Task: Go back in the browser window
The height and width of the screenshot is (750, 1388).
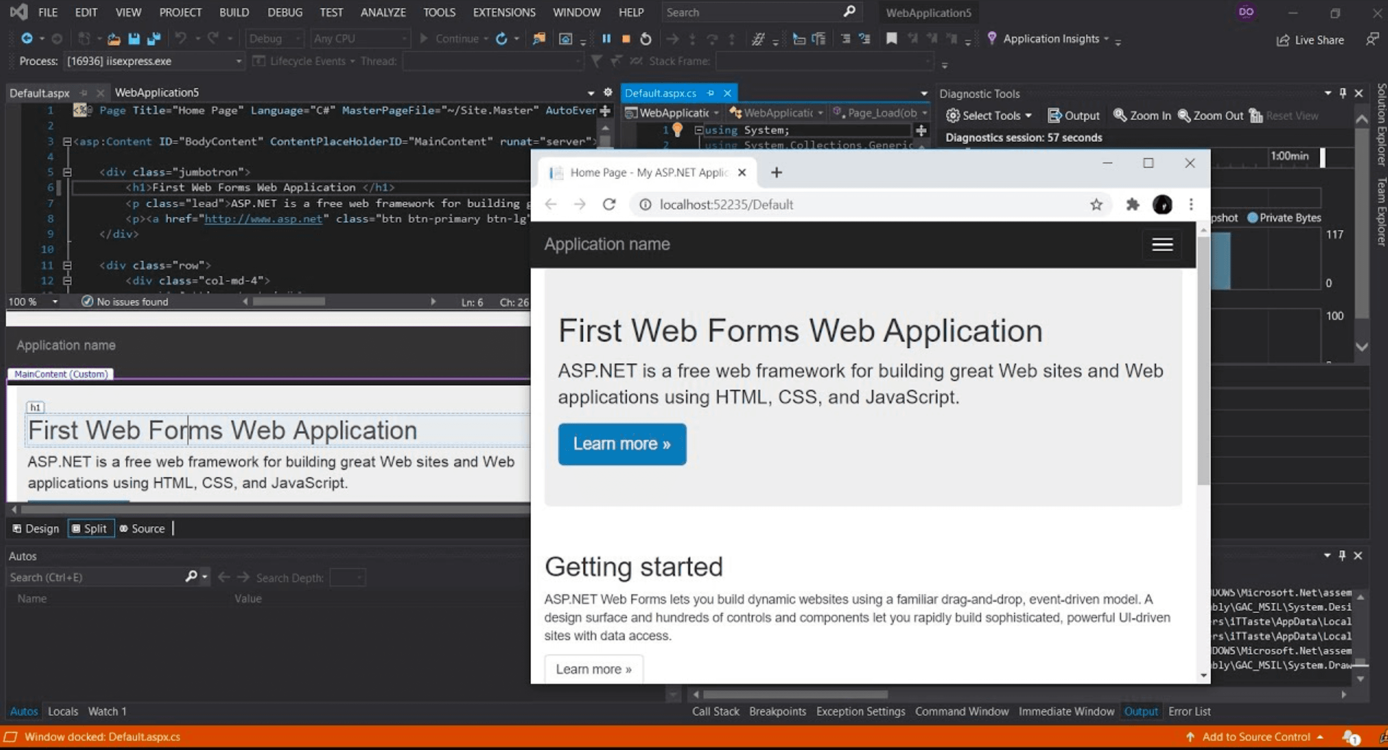Action: click(x=551, y=205)
